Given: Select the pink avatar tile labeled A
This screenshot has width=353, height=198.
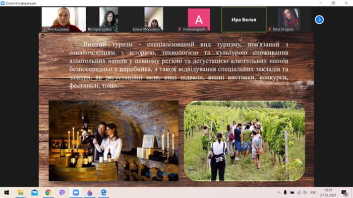Looking at the screenshot, I should 199,20.
